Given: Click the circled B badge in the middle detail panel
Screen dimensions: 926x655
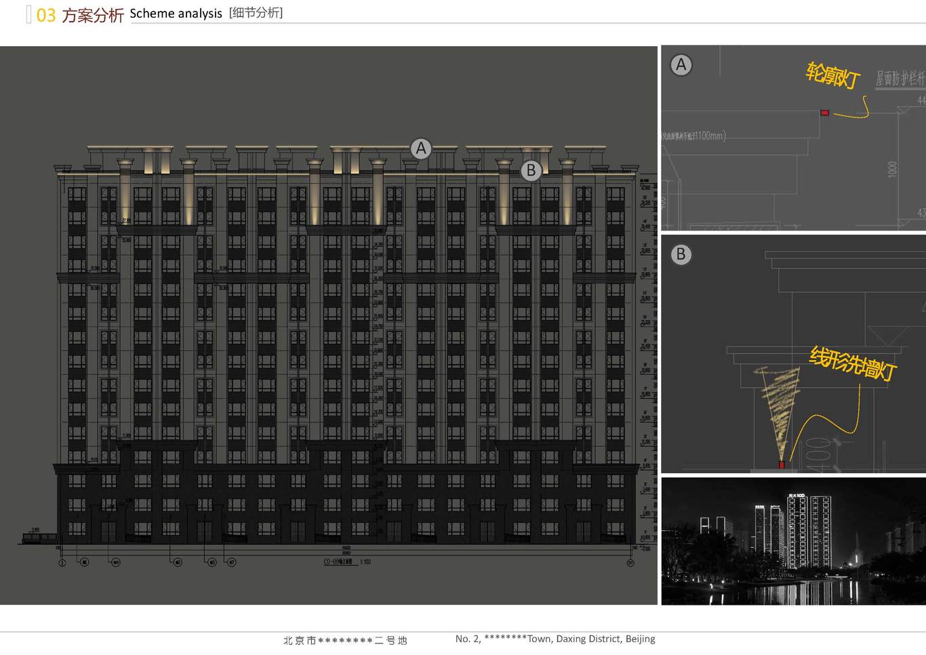Looking at the screenshot, I should point(681,255).
